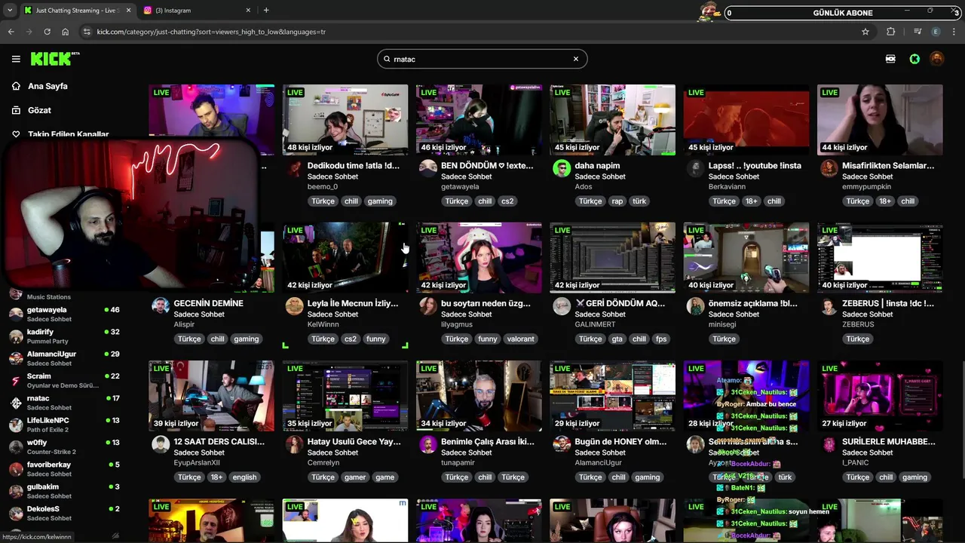Click the emmypumpkin avatar on stream card

click(x=829, y=168)
